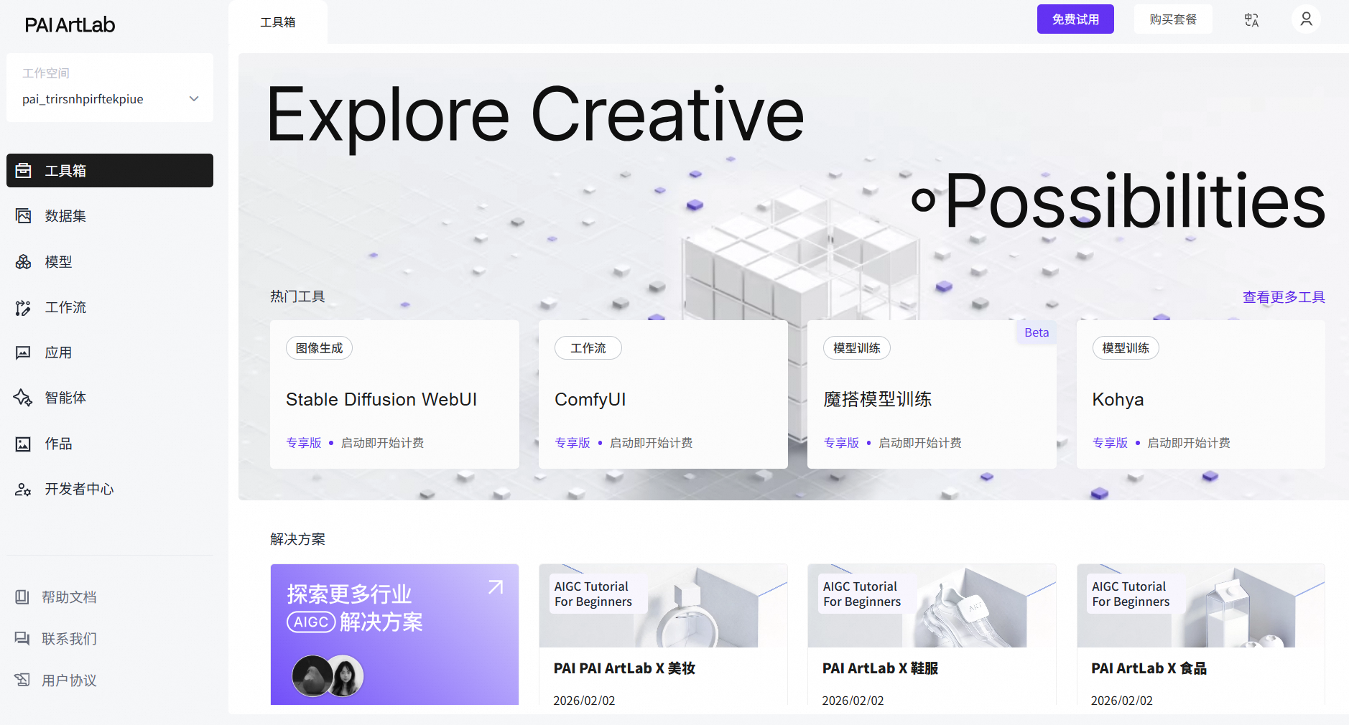Open the 查看更多工具 link

(x=1284, y=297)
